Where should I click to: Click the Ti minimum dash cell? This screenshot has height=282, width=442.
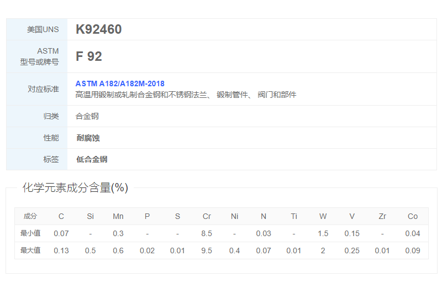pyautogui.click(x=294, y=234)
